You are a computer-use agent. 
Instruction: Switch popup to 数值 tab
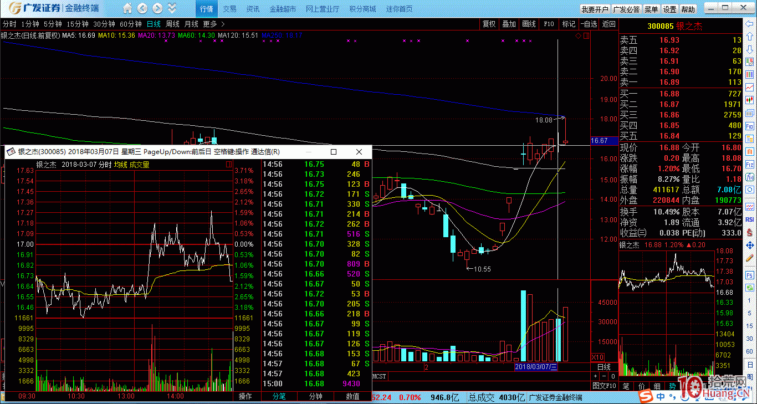coord(352,396)
